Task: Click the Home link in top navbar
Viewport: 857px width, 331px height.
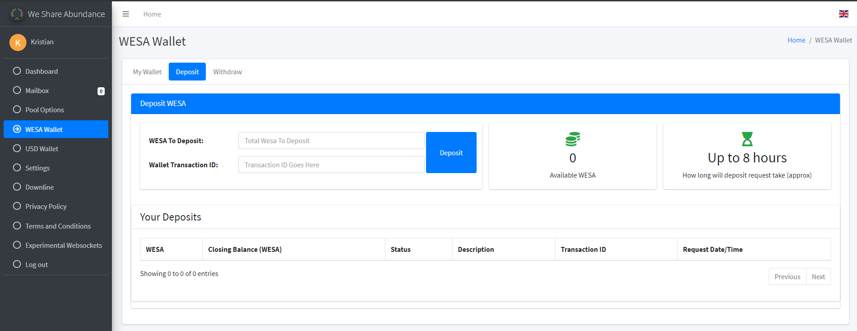Action: [152, 14]
